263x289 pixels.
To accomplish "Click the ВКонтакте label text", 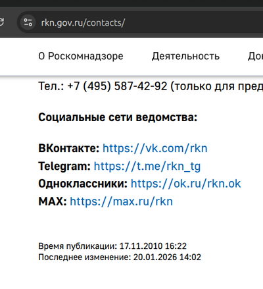I will coord(69,148).
